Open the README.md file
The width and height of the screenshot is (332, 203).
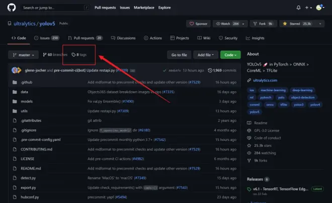(31, 168)
